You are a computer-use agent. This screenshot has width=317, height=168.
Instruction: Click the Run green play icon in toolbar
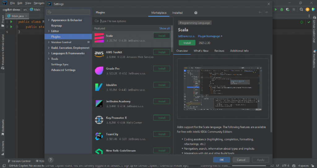pos(276,10)
